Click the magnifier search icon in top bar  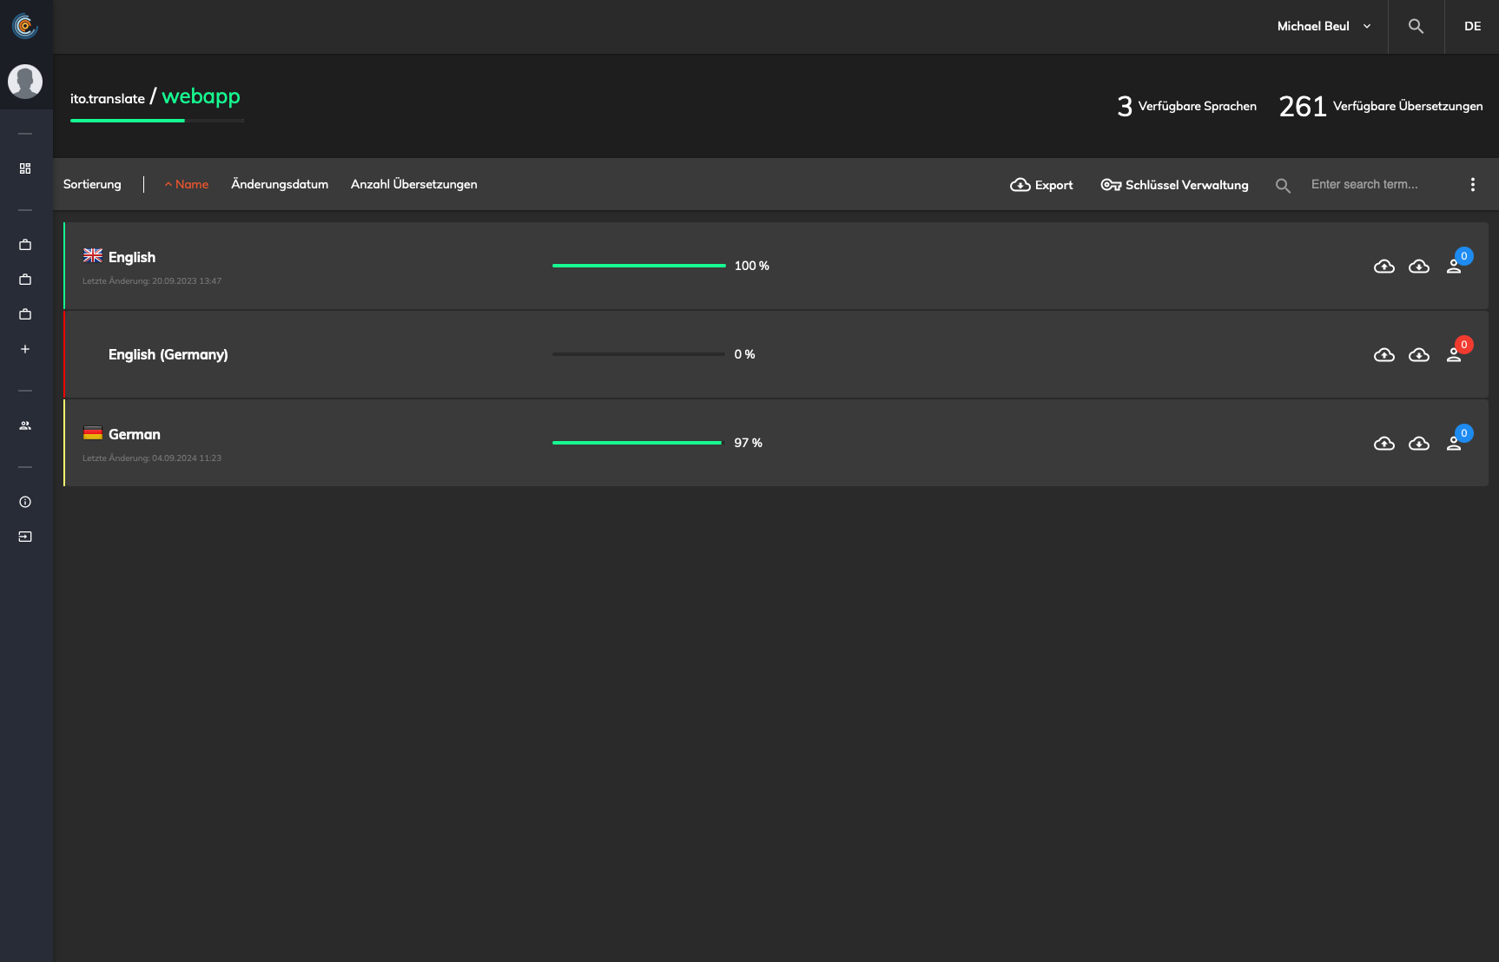point(1416,26)
